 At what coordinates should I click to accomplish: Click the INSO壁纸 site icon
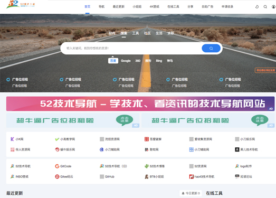(12, 176)
